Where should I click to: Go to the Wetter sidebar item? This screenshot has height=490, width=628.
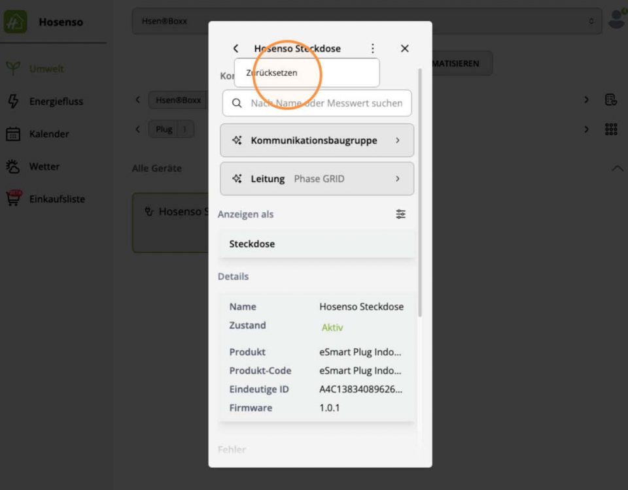coord(44,167)
